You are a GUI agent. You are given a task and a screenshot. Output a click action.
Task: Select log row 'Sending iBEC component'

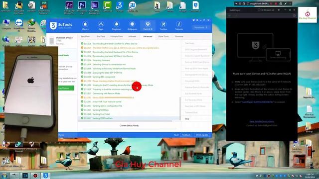pyautogui.click(x=129, y=77)
